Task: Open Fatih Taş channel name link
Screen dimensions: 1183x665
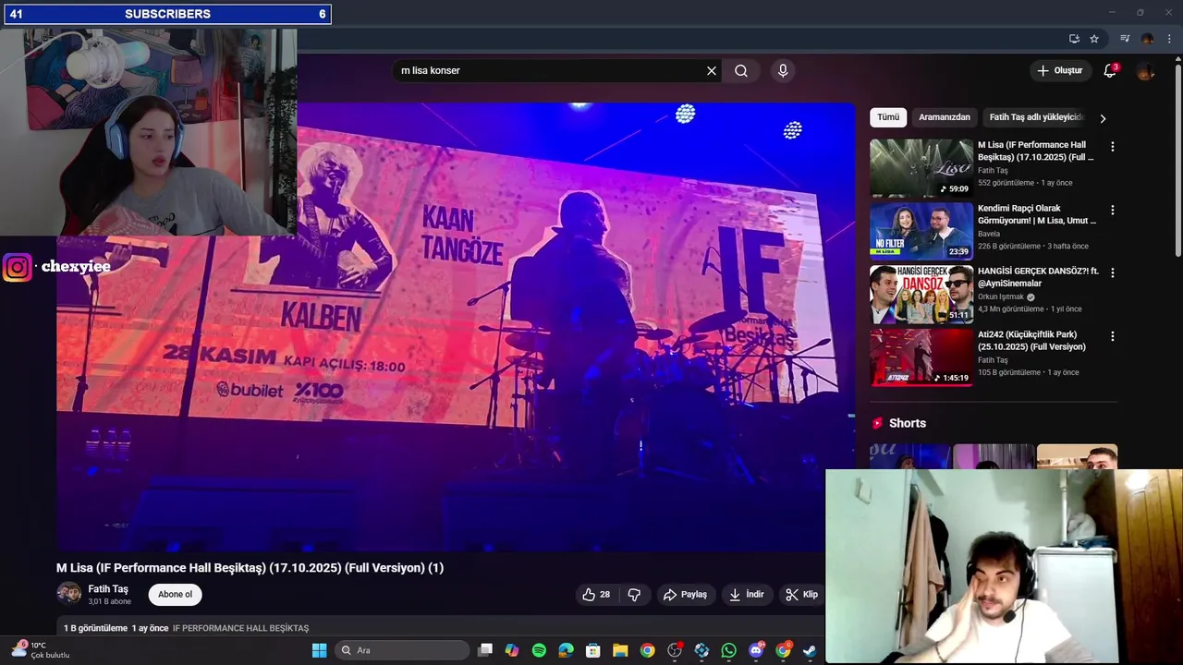Action: pyautogui.click(x=108, y=589)
